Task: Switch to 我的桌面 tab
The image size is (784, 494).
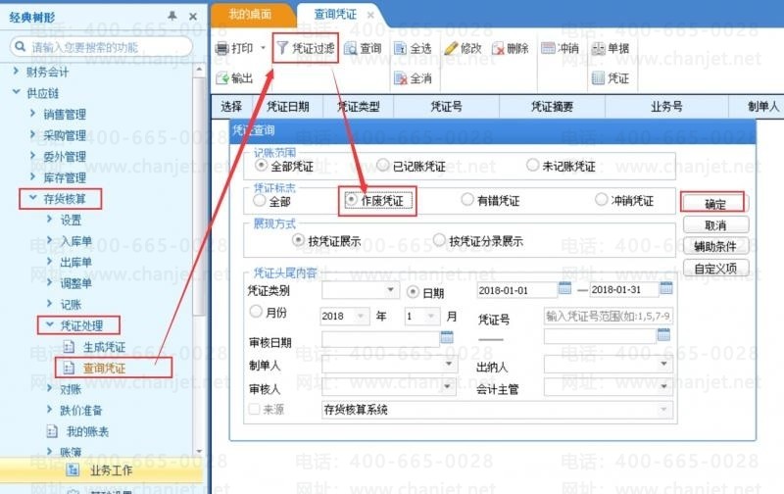Action: [x=250, y=15]
